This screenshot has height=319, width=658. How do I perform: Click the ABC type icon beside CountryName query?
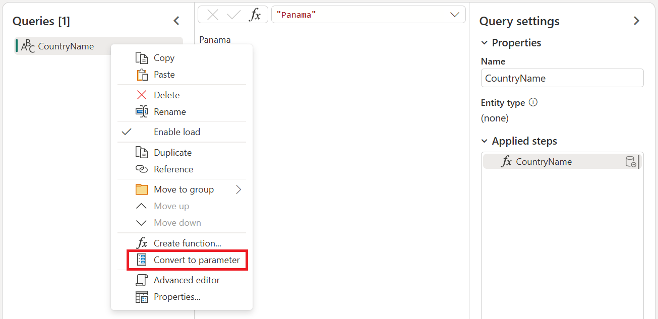(27, 46)
